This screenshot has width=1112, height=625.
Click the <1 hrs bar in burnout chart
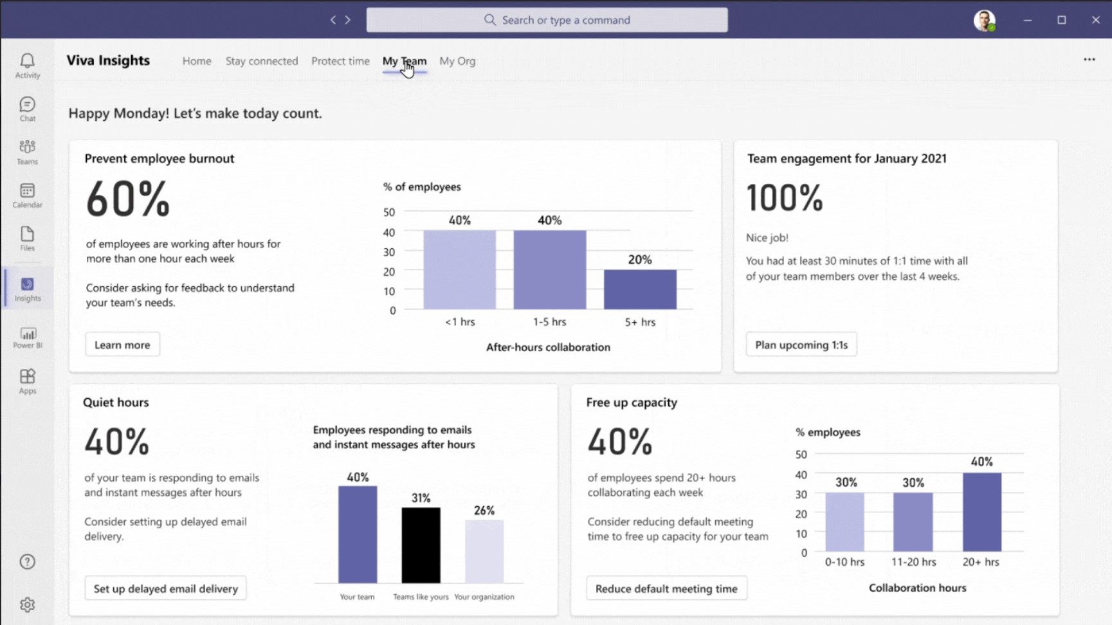coord(459,270)
